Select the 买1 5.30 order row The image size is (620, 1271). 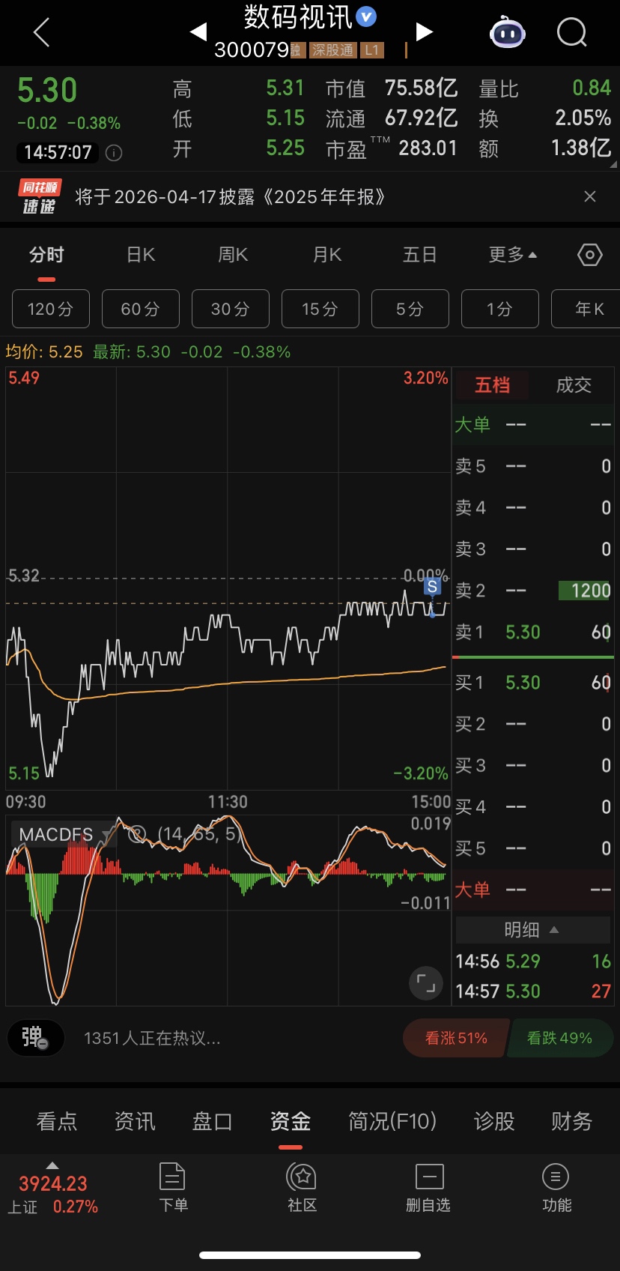533,683
